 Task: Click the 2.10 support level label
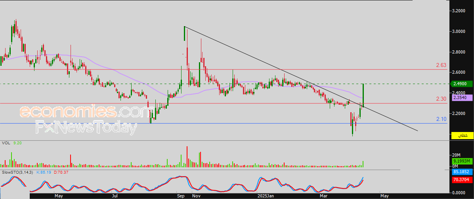tap(442, 119)
